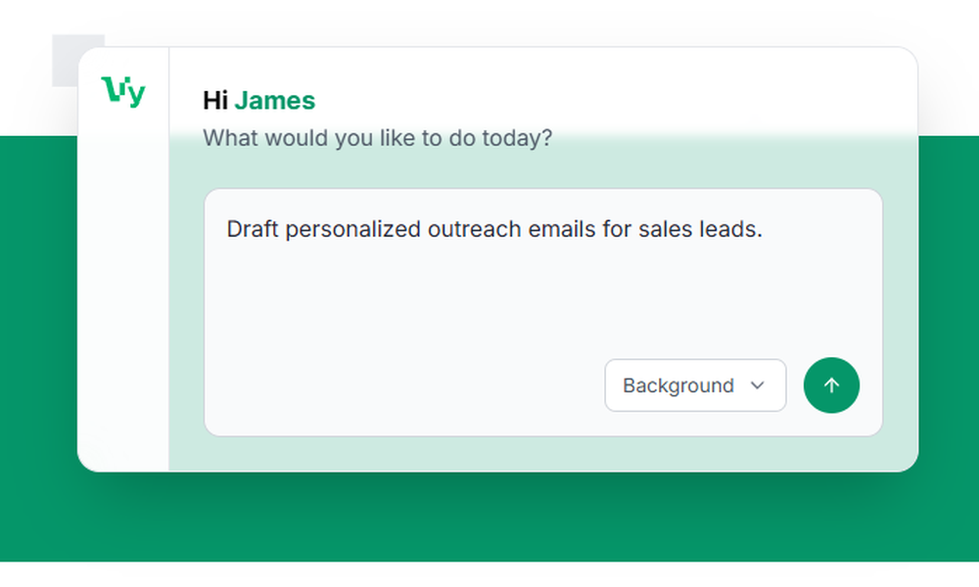This screenshot has width=979, height=587.
Task: Click the chevron on the Background selector
Action: pos(757,385)
